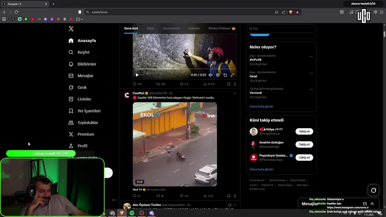The image size is (386, 217).
Task: Share the Conflict post
Action: (235, 196)
